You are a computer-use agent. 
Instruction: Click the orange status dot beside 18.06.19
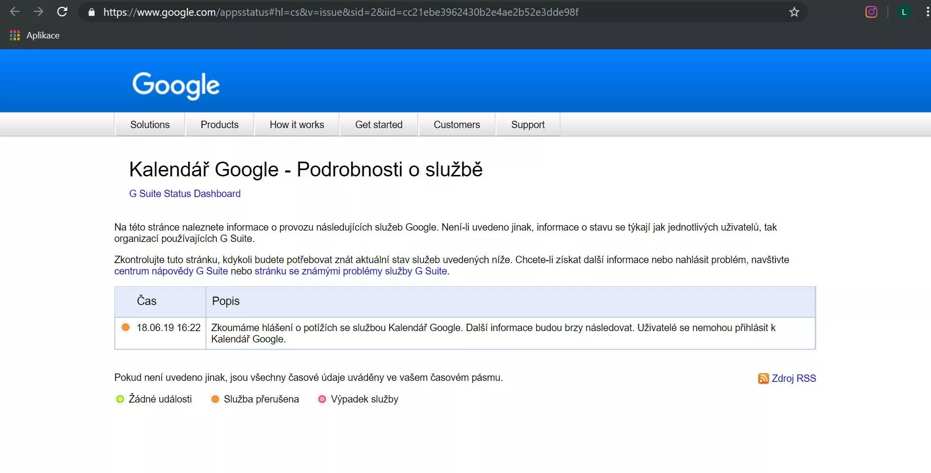126,327
